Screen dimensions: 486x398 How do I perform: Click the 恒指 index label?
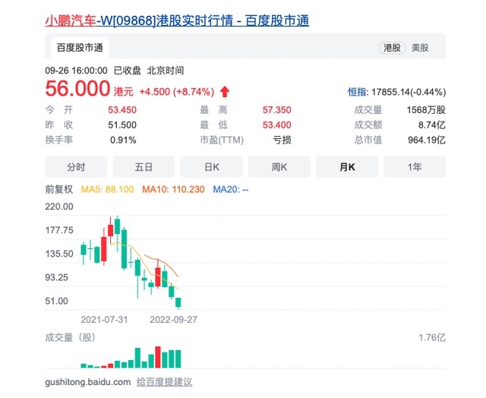click(357, 92)
